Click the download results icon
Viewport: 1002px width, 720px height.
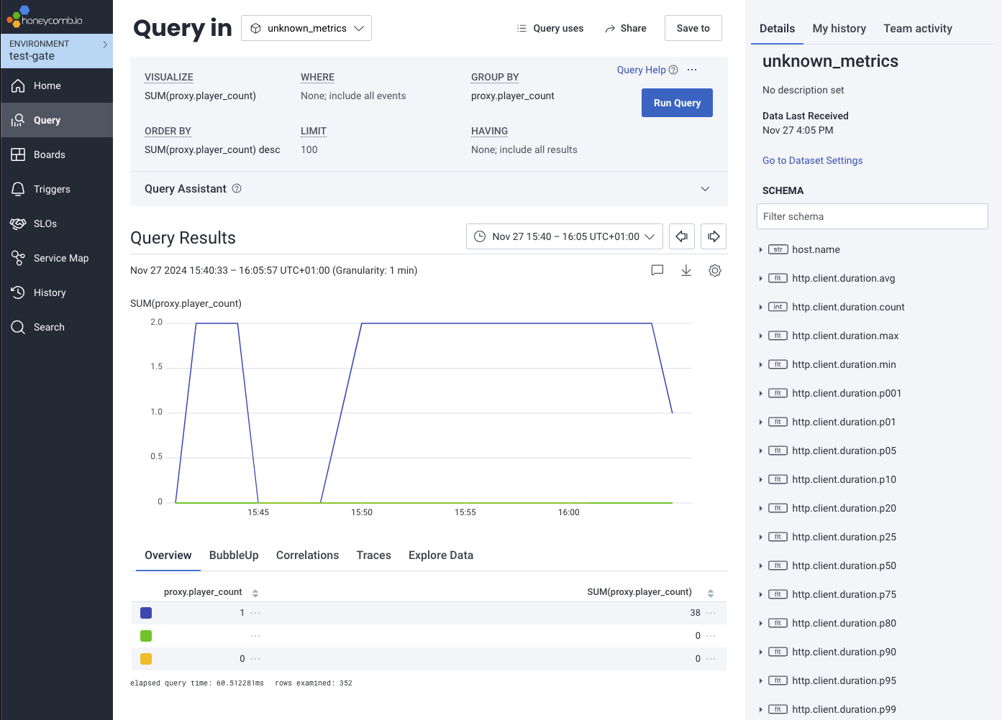(686, 270)
